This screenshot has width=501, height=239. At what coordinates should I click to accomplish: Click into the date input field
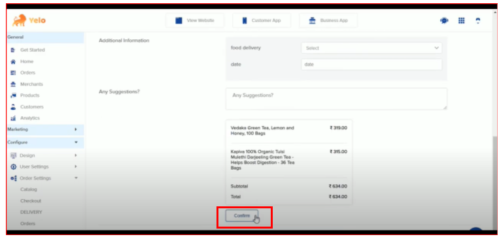point(371,65)
